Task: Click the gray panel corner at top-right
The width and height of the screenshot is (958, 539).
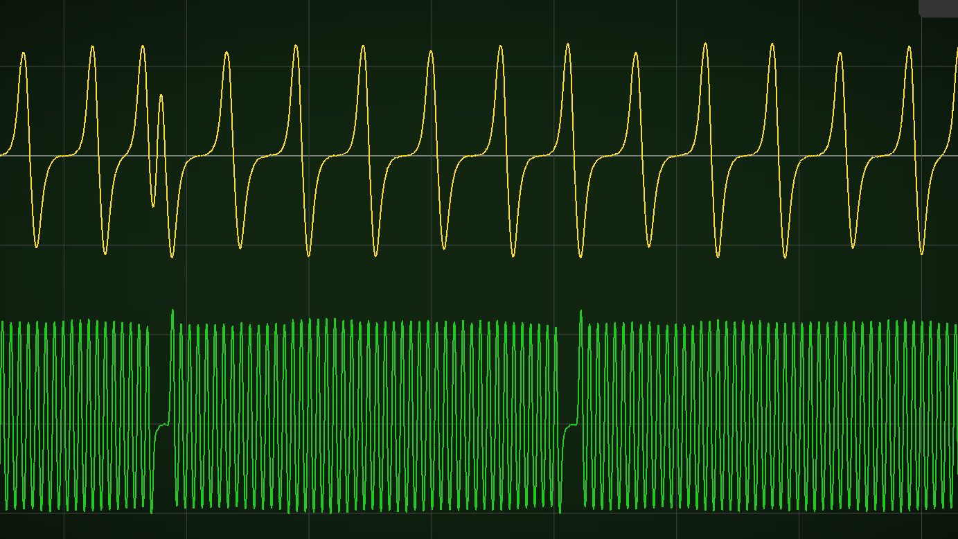Action: (939, 7)
